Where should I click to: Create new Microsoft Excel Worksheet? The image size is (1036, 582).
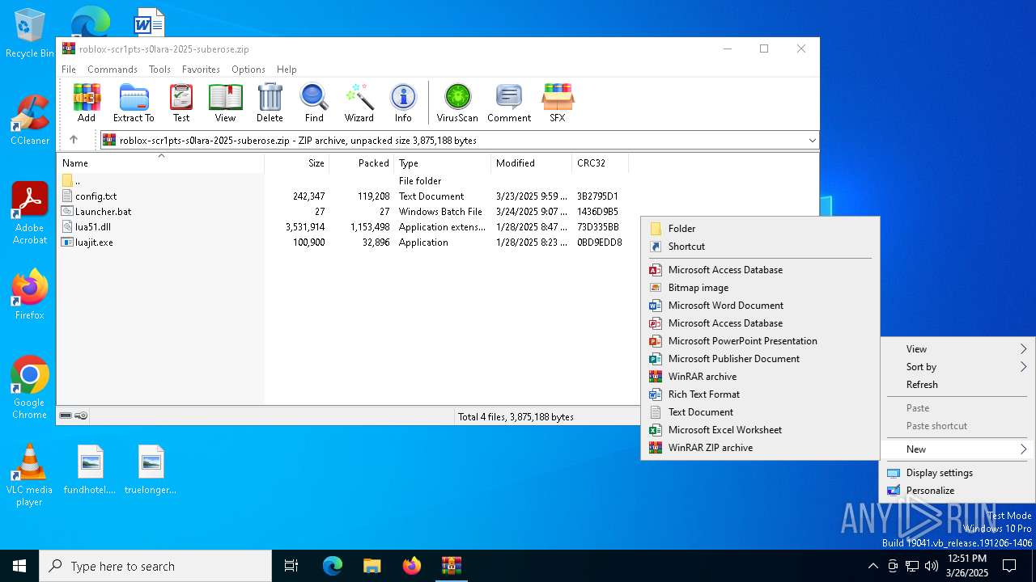[x=760, y=430]
